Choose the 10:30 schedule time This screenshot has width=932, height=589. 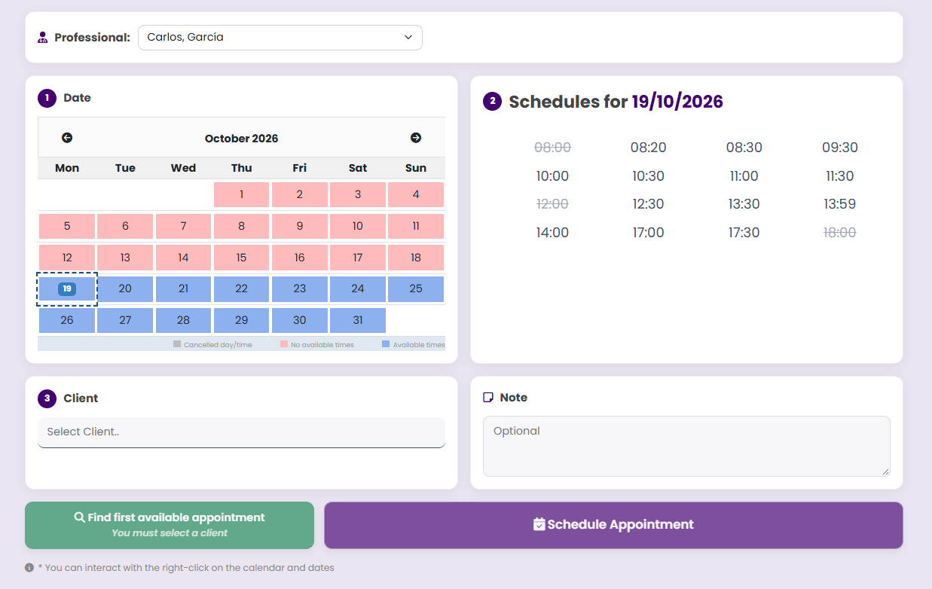coord(648,176)
